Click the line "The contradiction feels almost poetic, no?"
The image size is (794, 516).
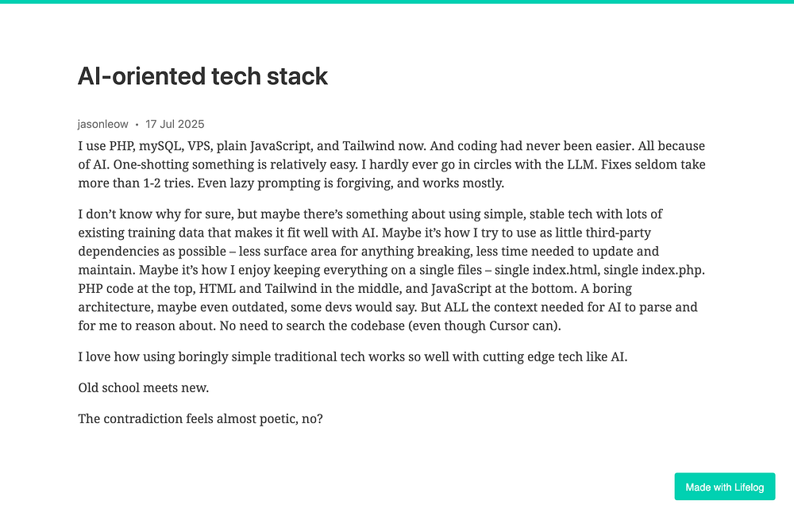coord(200,418)
